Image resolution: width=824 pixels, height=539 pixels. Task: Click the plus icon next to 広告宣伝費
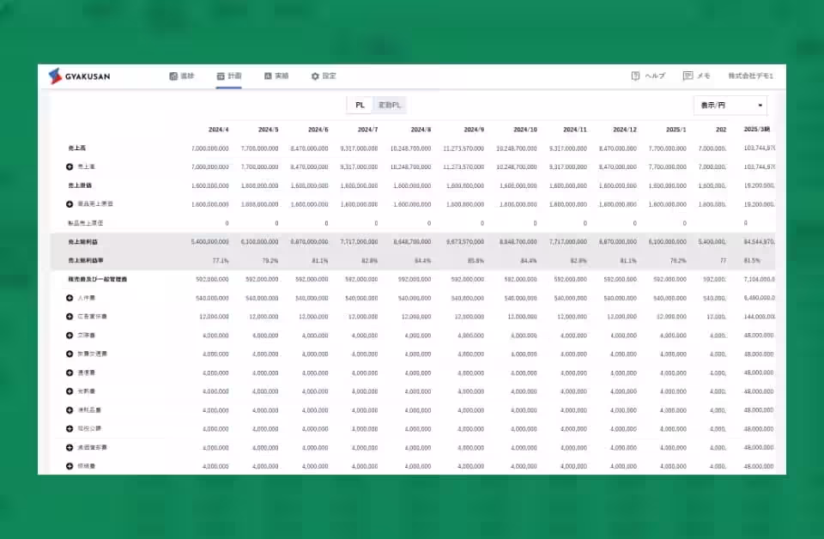coord(70,316)
